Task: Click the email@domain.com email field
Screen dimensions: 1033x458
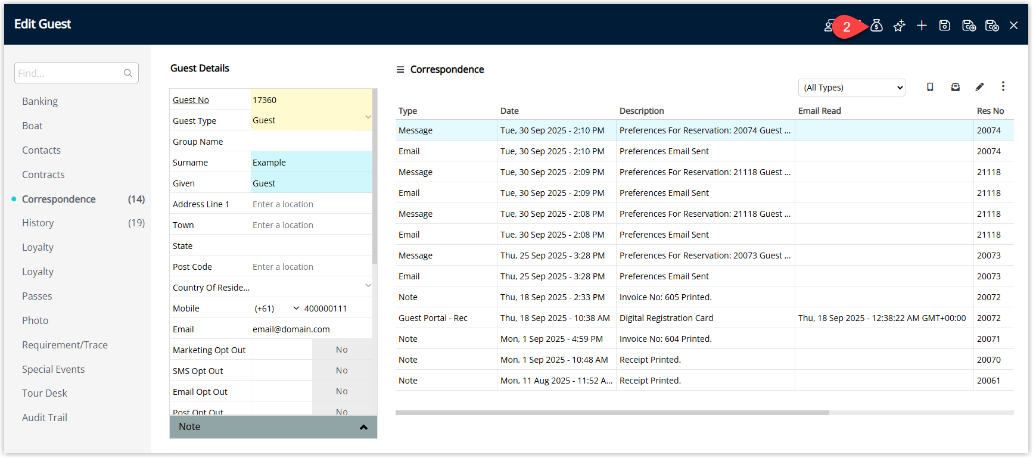Action: click(312, 329)
